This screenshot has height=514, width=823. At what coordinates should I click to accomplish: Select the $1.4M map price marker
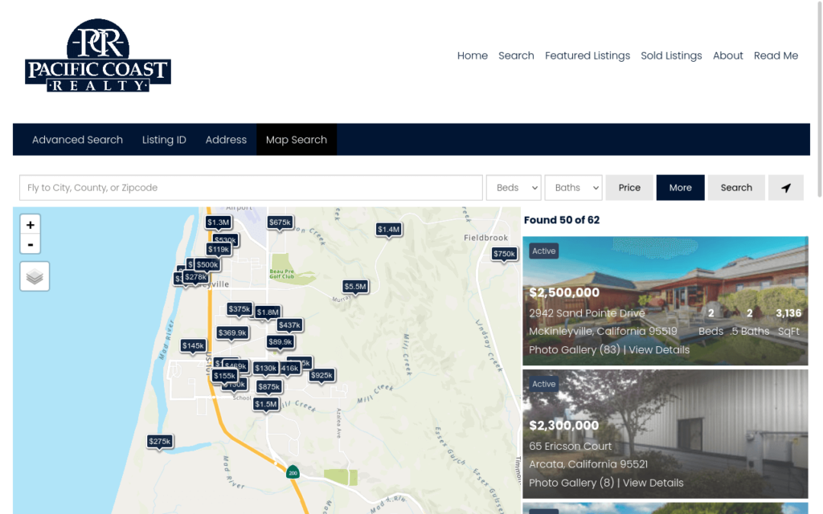coord(389,229)
